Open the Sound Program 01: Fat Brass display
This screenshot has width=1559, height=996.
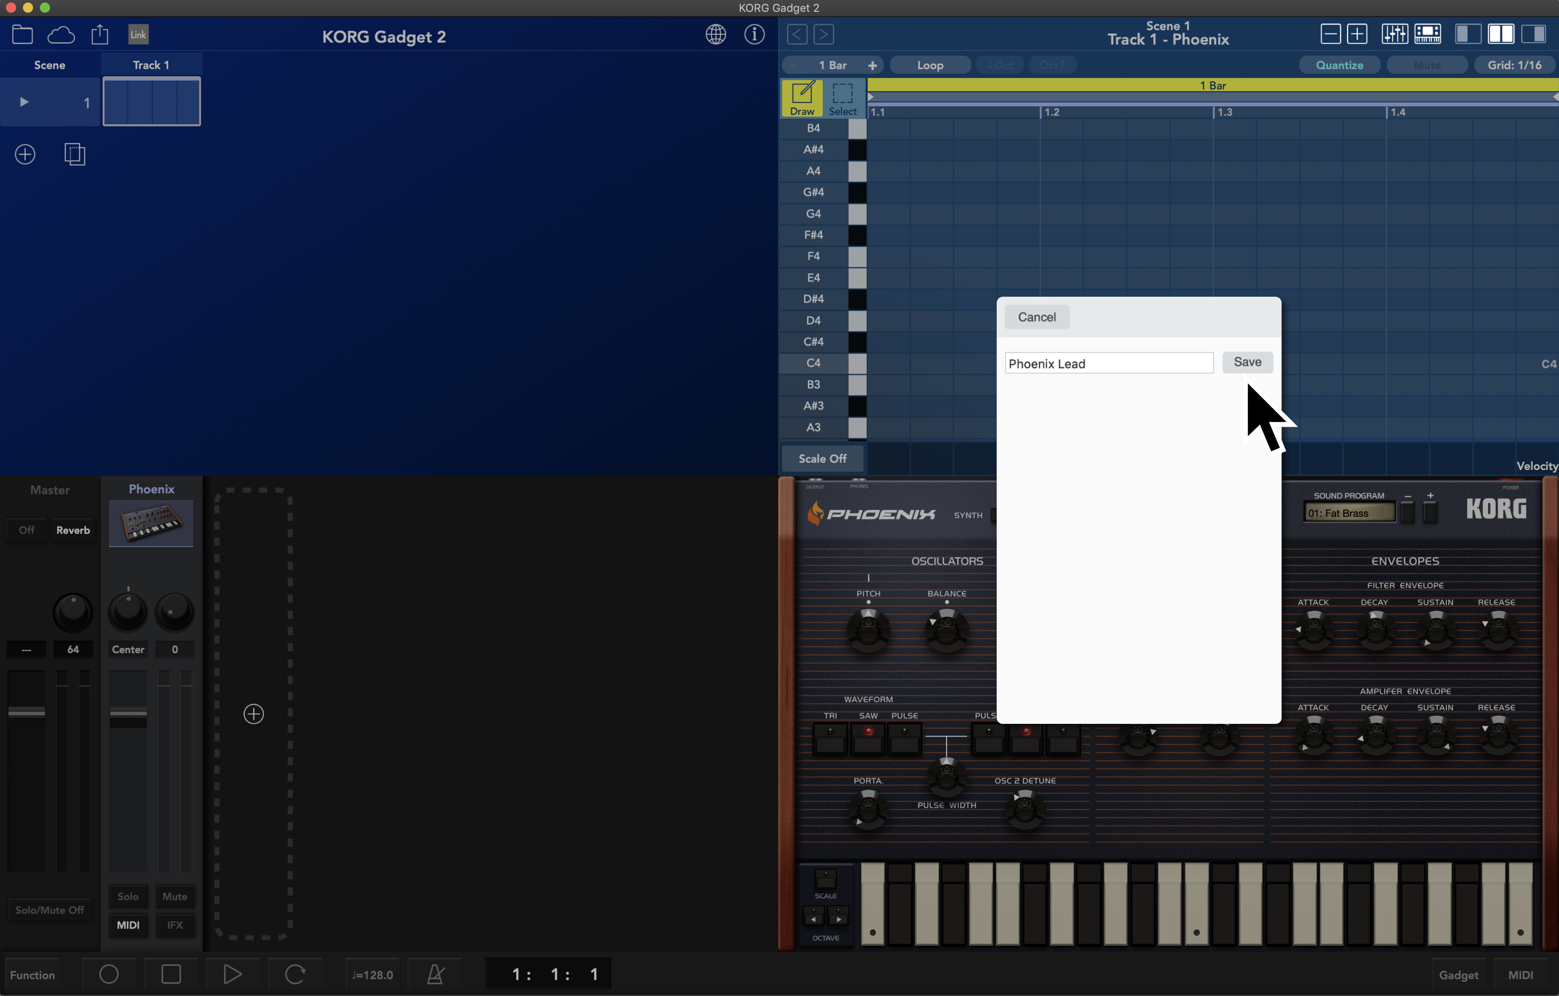tap(1349, 513)
